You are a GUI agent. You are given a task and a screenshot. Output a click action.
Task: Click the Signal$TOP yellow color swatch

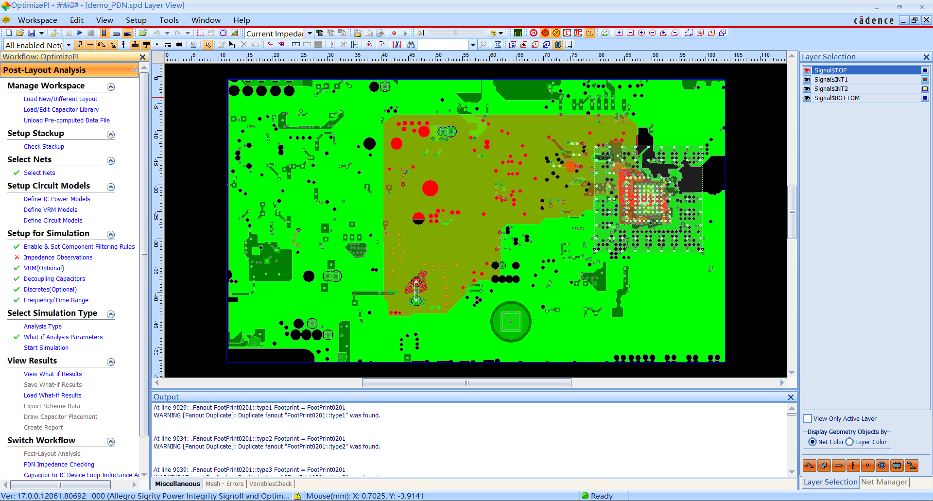(925, 70)
